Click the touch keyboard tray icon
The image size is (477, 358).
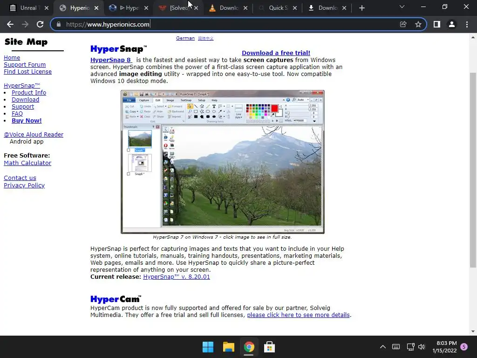(396, 347)
